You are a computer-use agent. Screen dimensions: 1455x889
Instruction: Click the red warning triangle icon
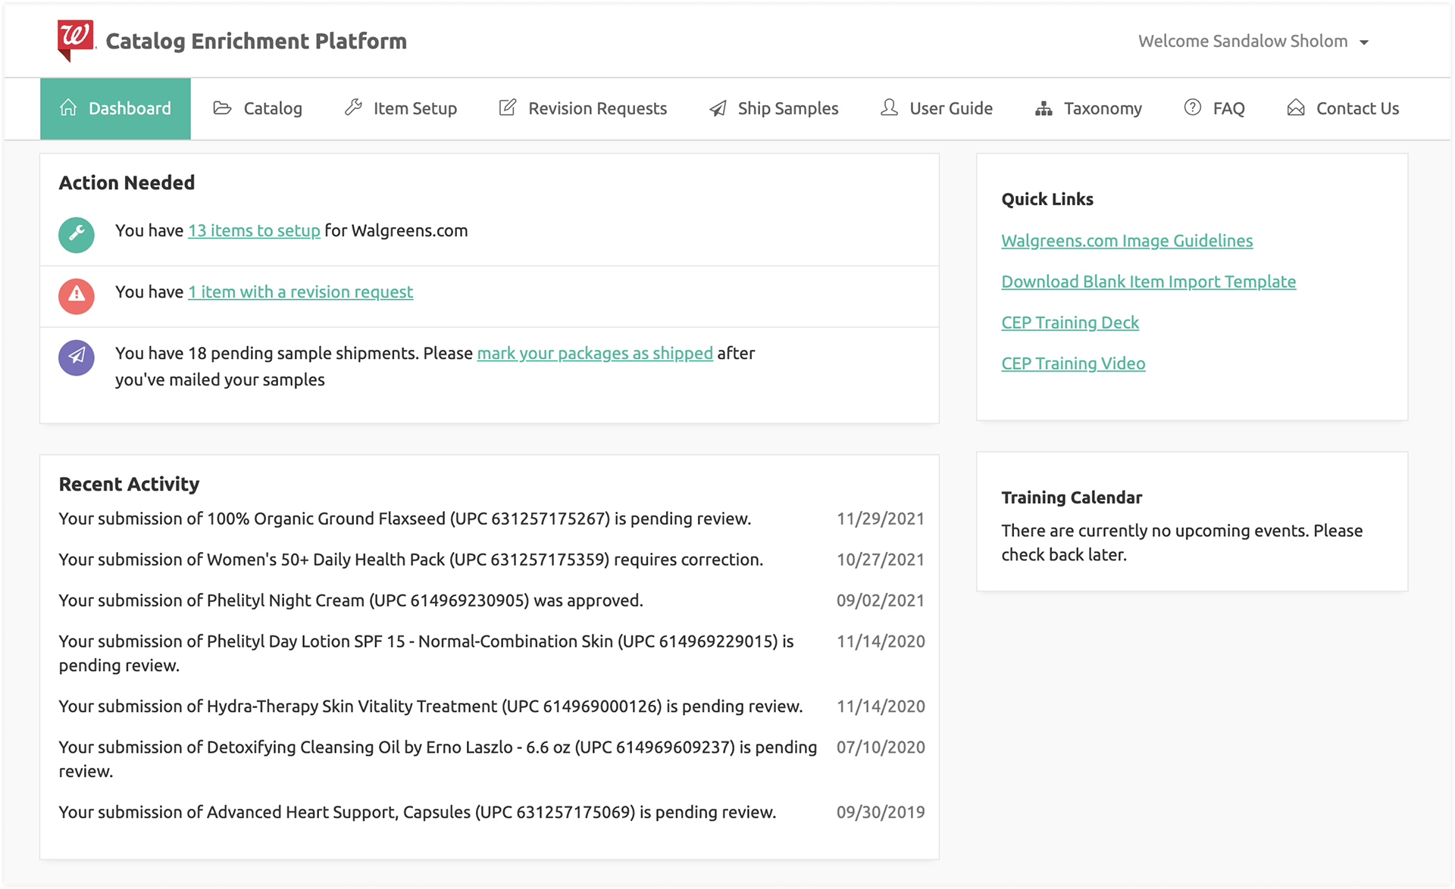point(77,295)
